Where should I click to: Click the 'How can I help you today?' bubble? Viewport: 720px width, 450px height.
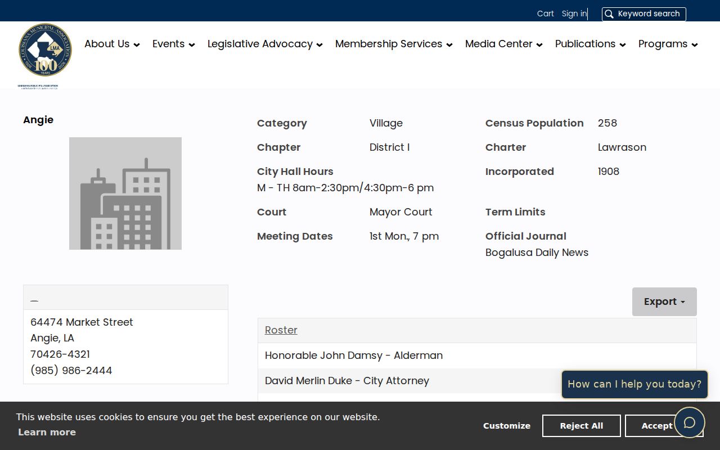(634, 384)
